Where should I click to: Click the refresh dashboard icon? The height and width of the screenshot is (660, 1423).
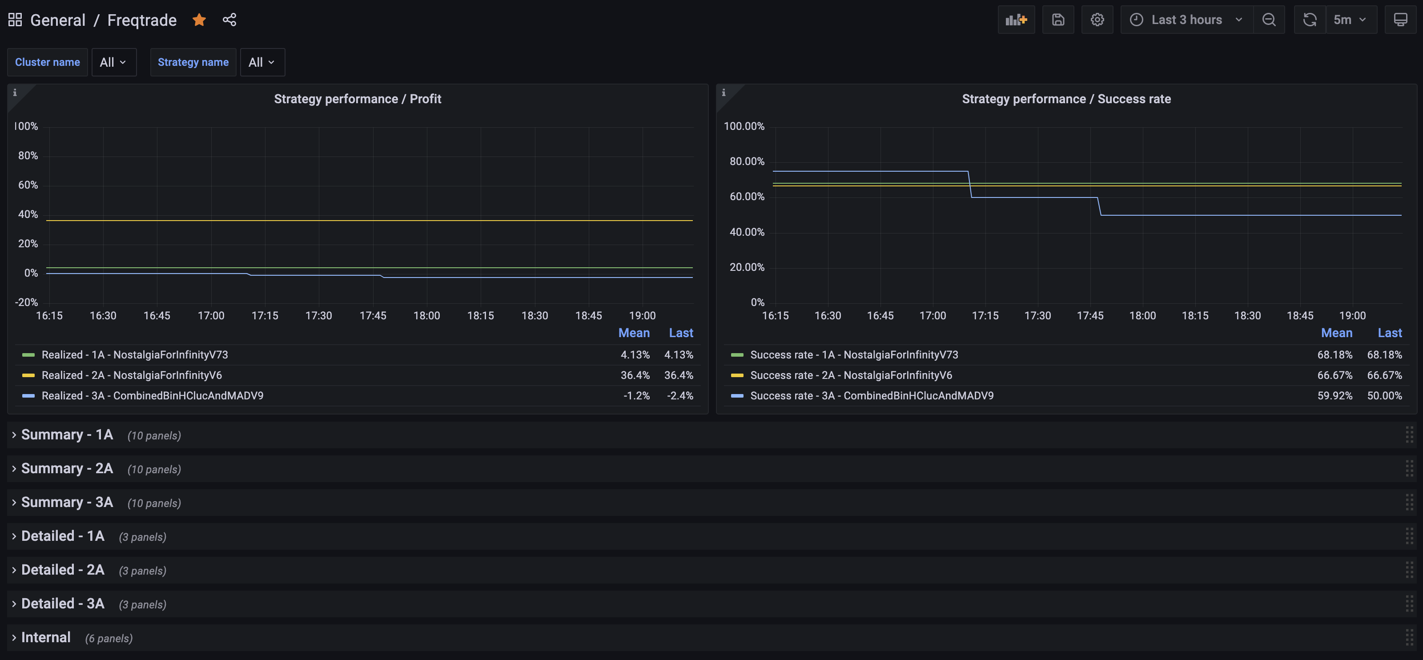click(1309, 20)
